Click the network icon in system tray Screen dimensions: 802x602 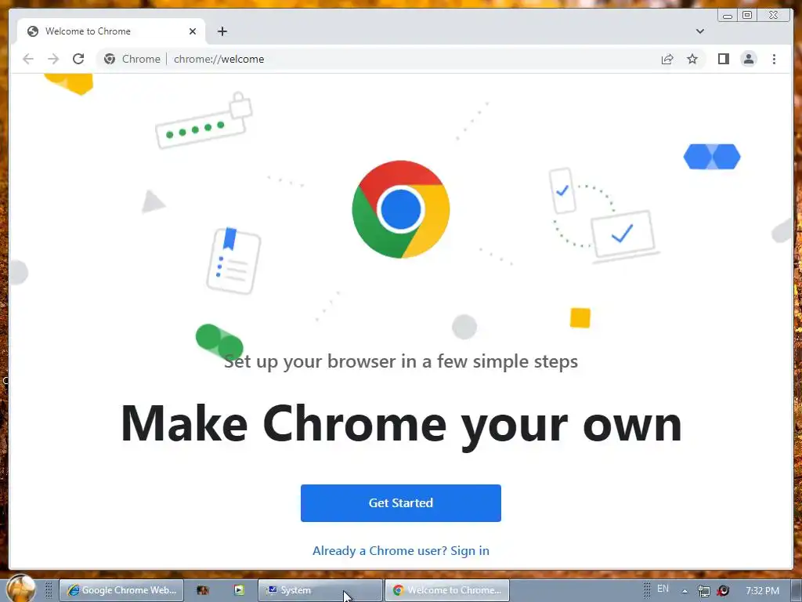(x=704, y=591)
